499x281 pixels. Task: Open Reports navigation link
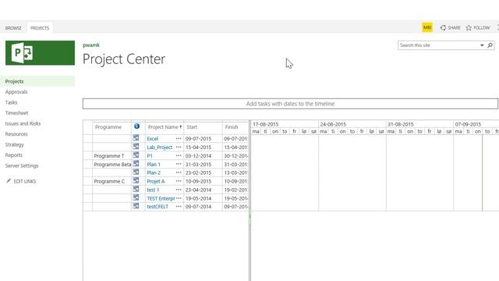[14, 155]
